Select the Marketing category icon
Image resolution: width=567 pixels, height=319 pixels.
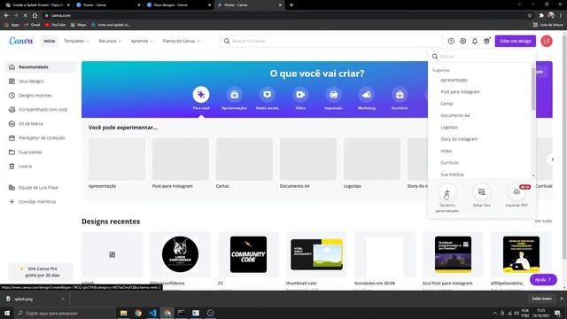coord(366,95)
